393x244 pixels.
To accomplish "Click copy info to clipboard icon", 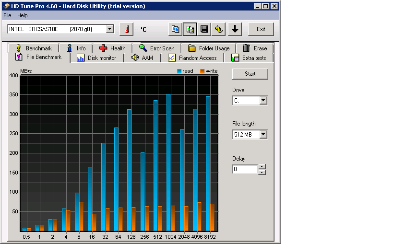I will 176,29.
